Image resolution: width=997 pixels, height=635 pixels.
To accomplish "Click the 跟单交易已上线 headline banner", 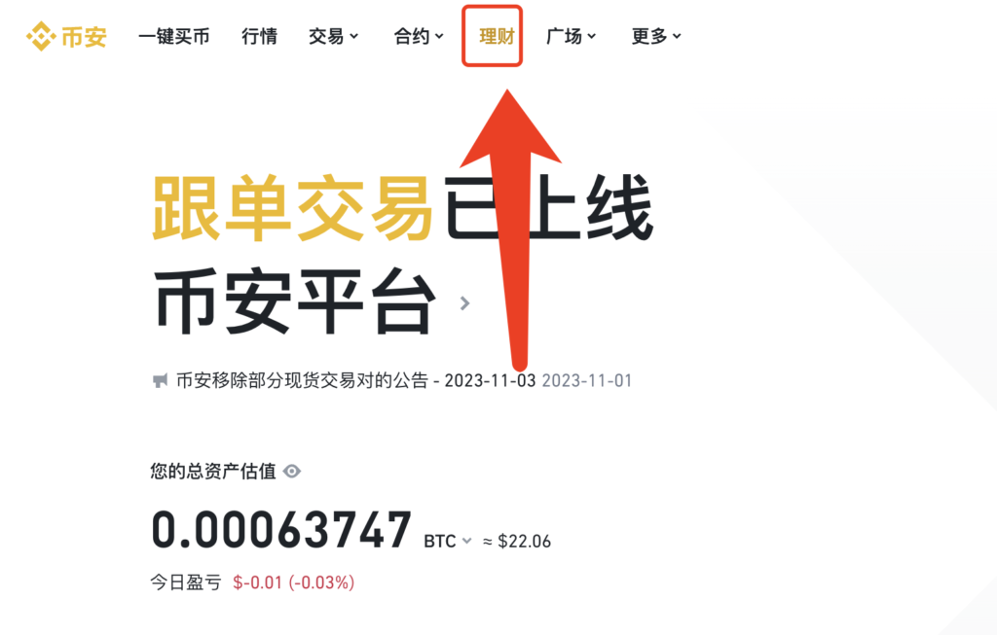I will (x=402, y=208).
